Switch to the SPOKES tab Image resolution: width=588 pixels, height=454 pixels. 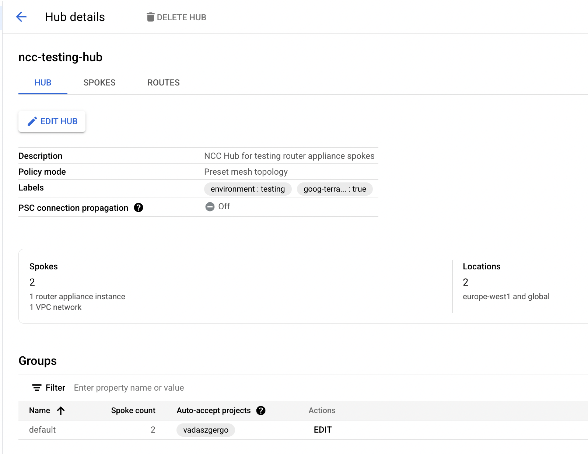(x=99, y=83)
